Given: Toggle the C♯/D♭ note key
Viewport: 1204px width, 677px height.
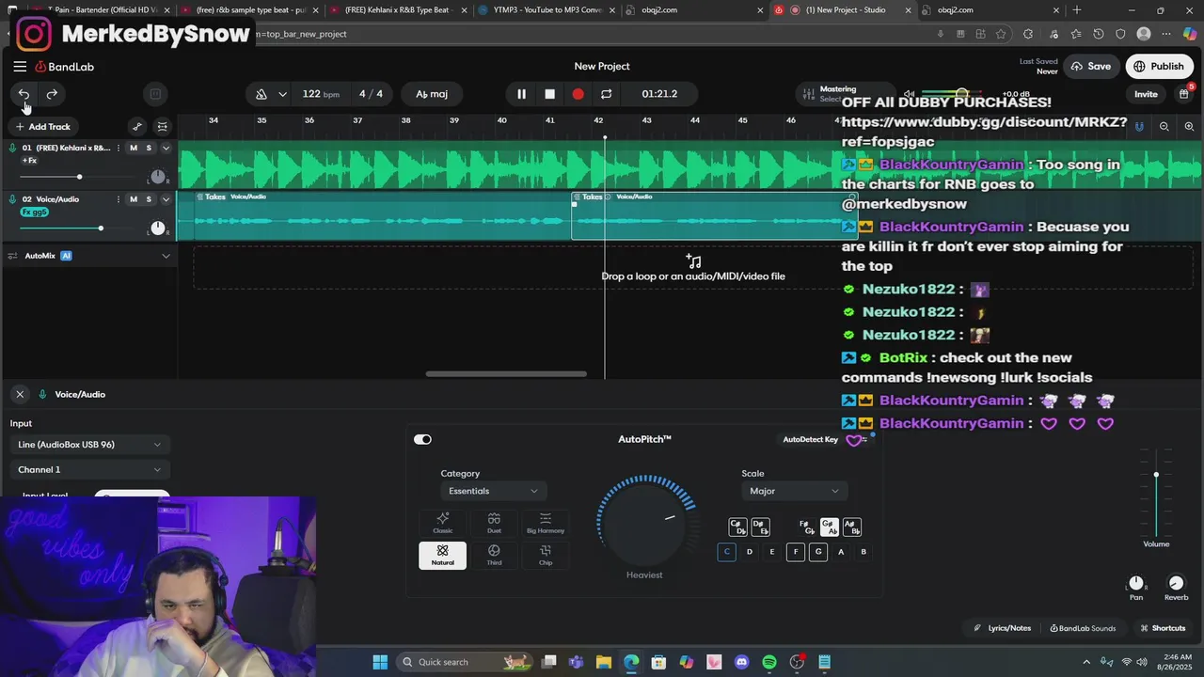Looking at the screenshot, I should pos(737,527).
